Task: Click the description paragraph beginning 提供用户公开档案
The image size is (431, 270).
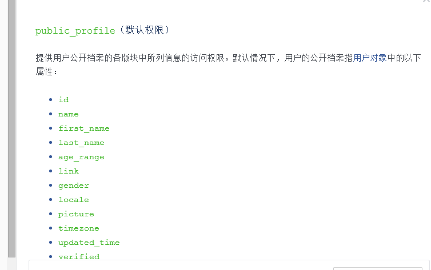Action: coord(228,65)
